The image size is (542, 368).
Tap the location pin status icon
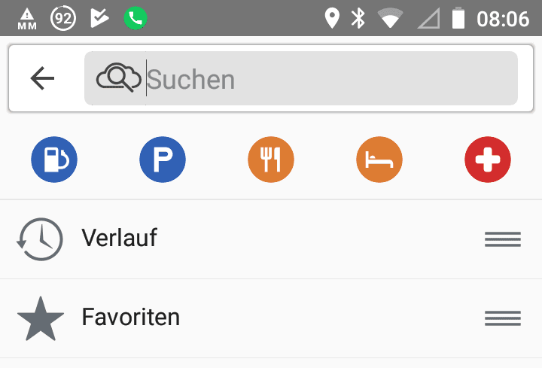[332, 18]
